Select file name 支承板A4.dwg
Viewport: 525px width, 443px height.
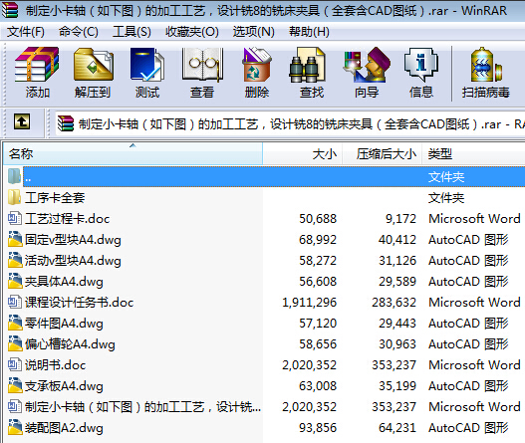click(64, 386)
